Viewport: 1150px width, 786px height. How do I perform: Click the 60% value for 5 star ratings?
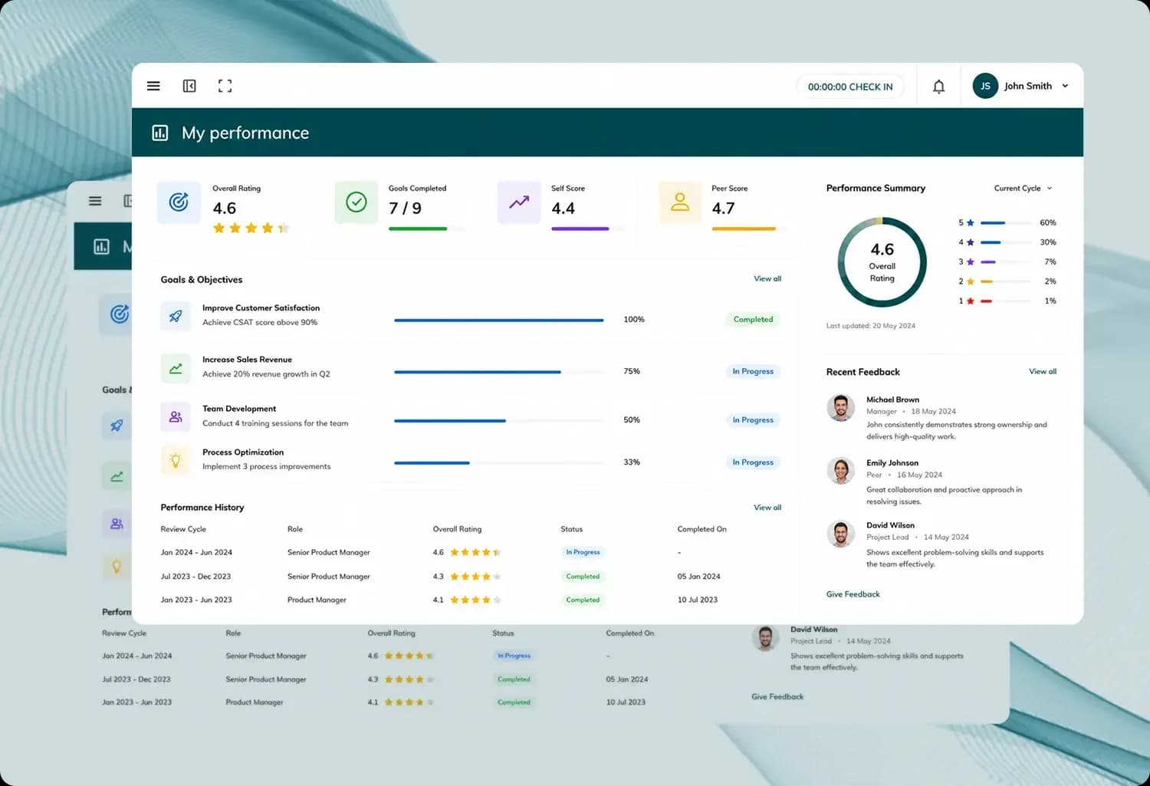(1047, 222)
